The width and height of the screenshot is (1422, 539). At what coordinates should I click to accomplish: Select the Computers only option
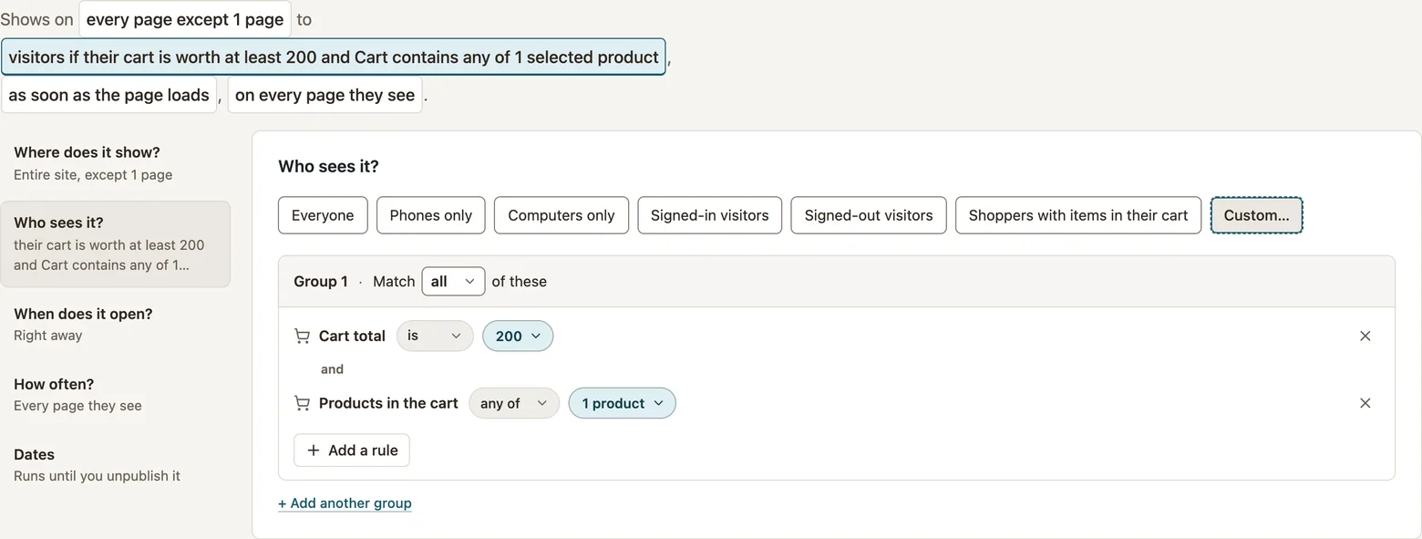562,215
